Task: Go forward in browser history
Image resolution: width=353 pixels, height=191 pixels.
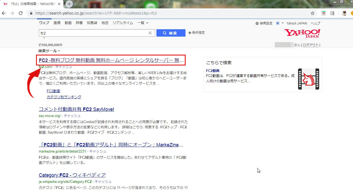Action: (x=12, y=13)
